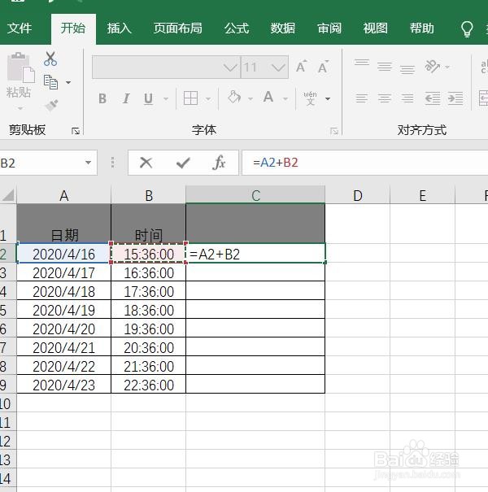Open the Font Color dropdown arrow
The width and height of the screenshot is (488, 492).
pos(285,99)
